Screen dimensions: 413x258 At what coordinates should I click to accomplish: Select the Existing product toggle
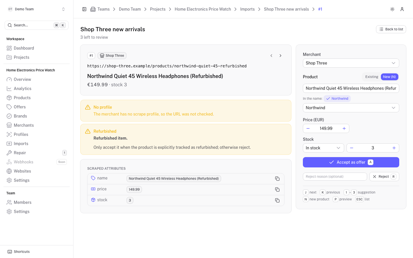[x=372, y=77]
